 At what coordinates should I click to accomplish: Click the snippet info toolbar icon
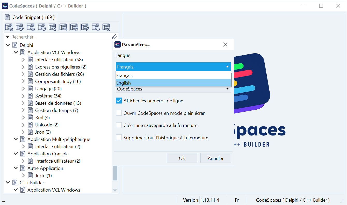tap(96, 27)
